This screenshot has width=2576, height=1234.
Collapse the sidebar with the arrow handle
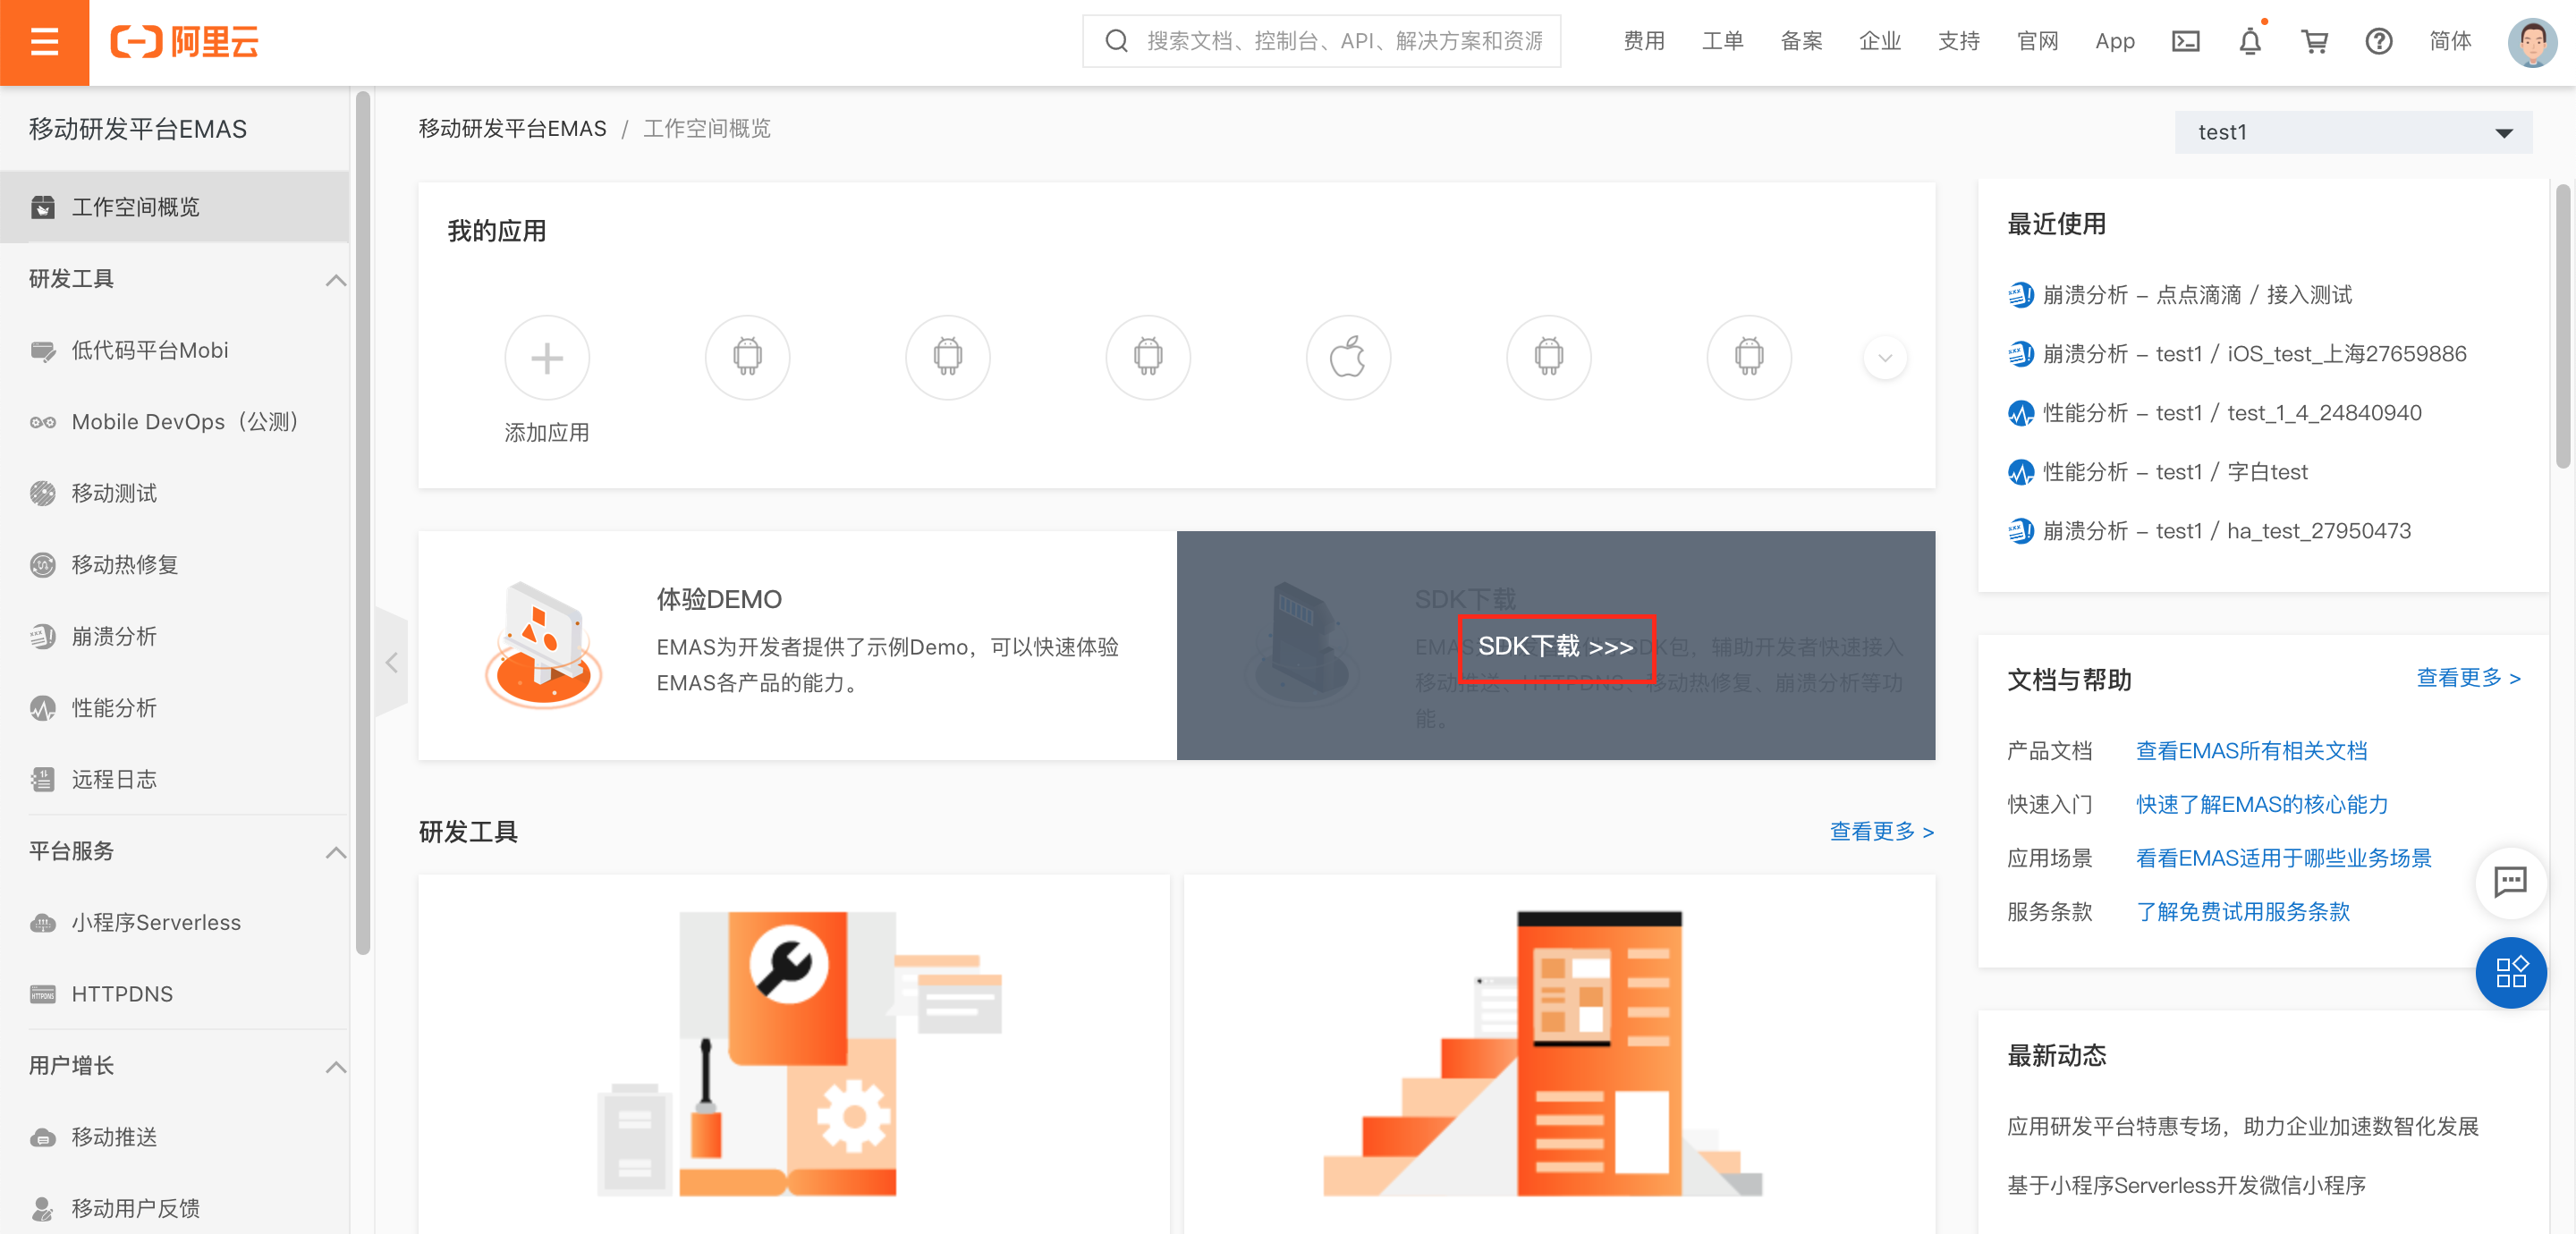(x=391, y=662)
